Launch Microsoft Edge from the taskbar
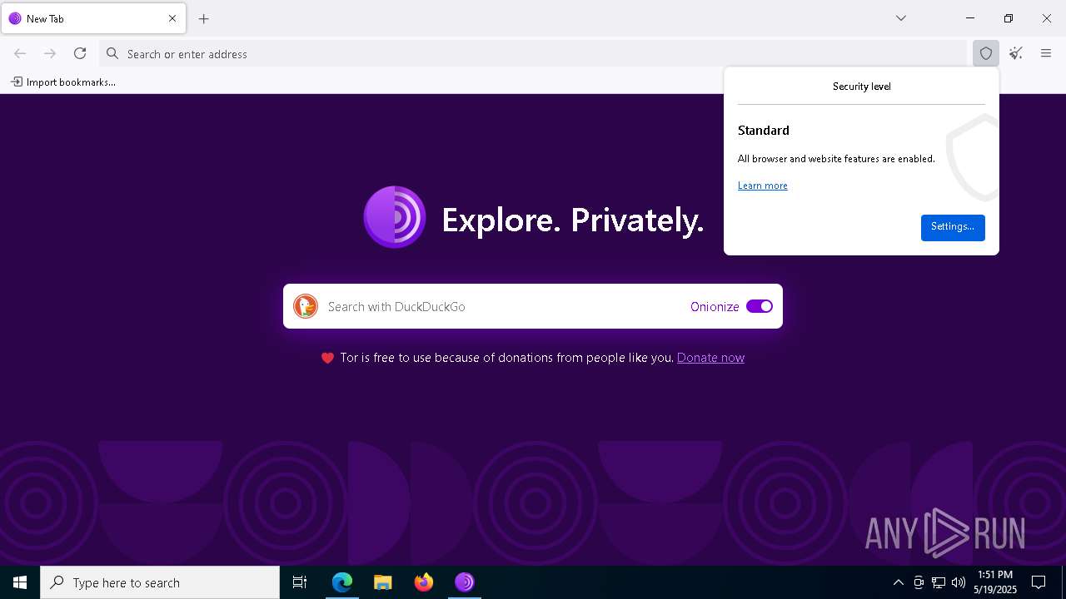The image size is (1066, 599). (342, 582)
